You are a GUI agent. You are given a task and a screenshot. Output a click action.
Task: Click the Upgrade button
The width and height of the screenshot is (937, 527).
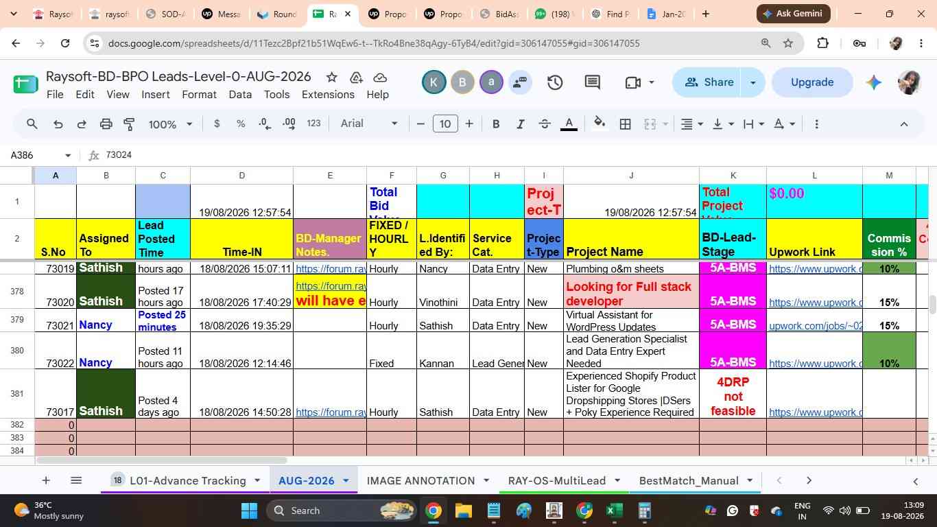(812, 82)
